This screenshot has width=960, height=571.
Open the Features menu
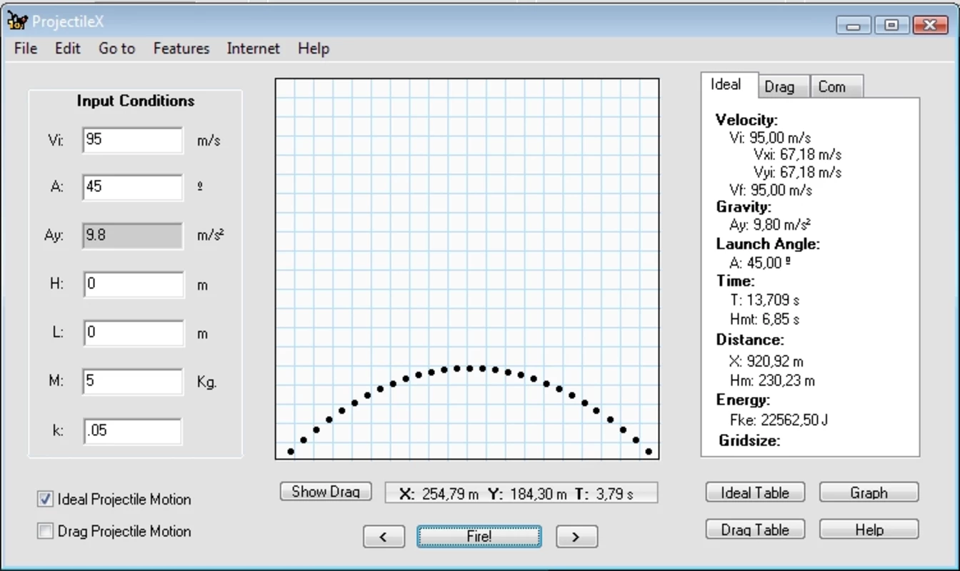(181, 49)
